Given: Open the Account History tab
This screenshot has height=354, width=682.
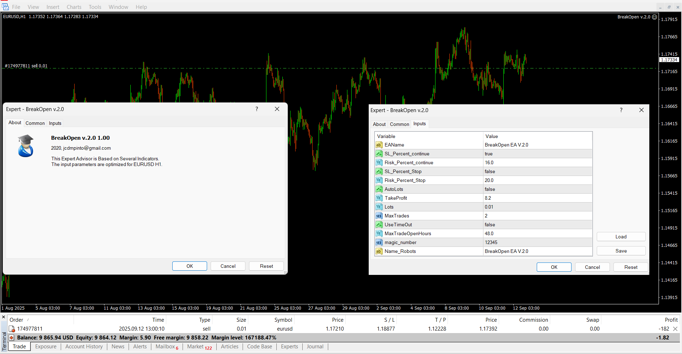Looking at the screenshot, I should coord(84,347).
